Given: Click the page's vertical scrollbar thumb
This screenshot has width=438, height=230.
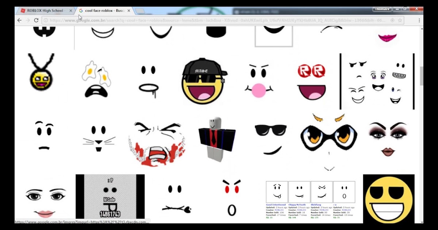Looking at the screenshot, I should (421, 76).
